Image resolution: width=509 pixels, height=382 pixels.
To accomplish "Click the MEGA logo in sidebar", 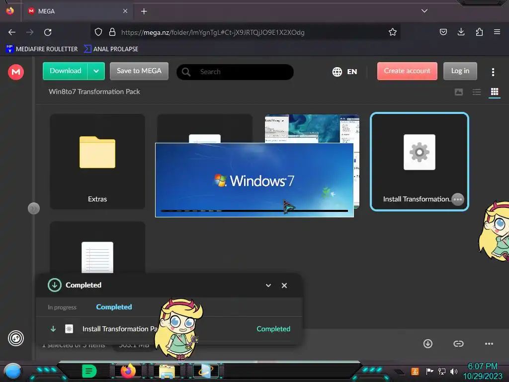I will tap(15, 72).
